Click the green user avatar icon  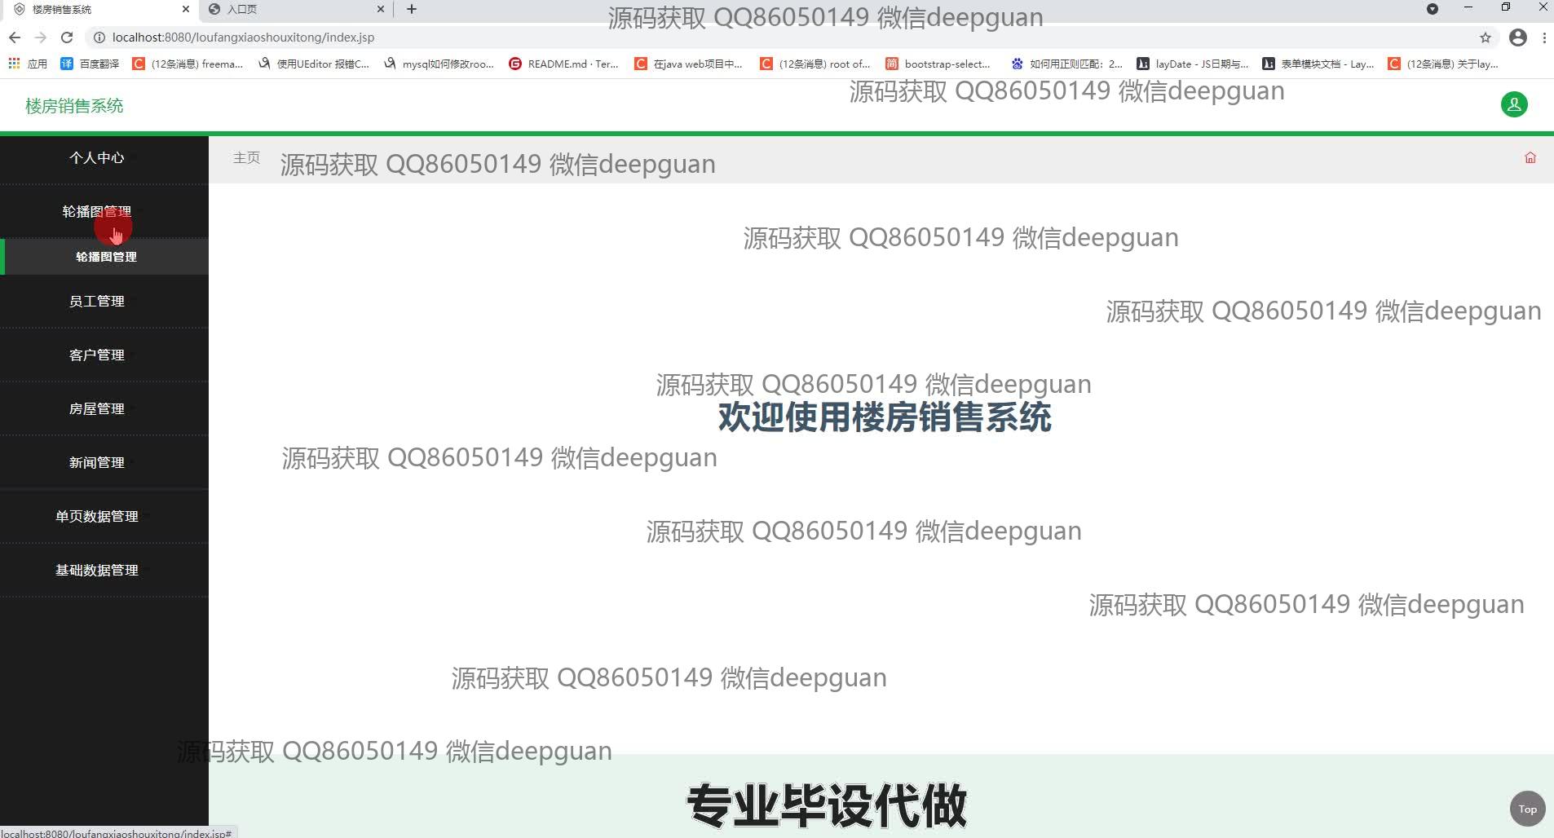click(1514, 104)
